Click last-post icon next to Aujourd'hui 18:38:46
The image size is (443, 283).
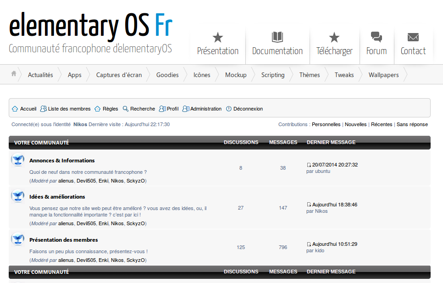coord(309,205)
